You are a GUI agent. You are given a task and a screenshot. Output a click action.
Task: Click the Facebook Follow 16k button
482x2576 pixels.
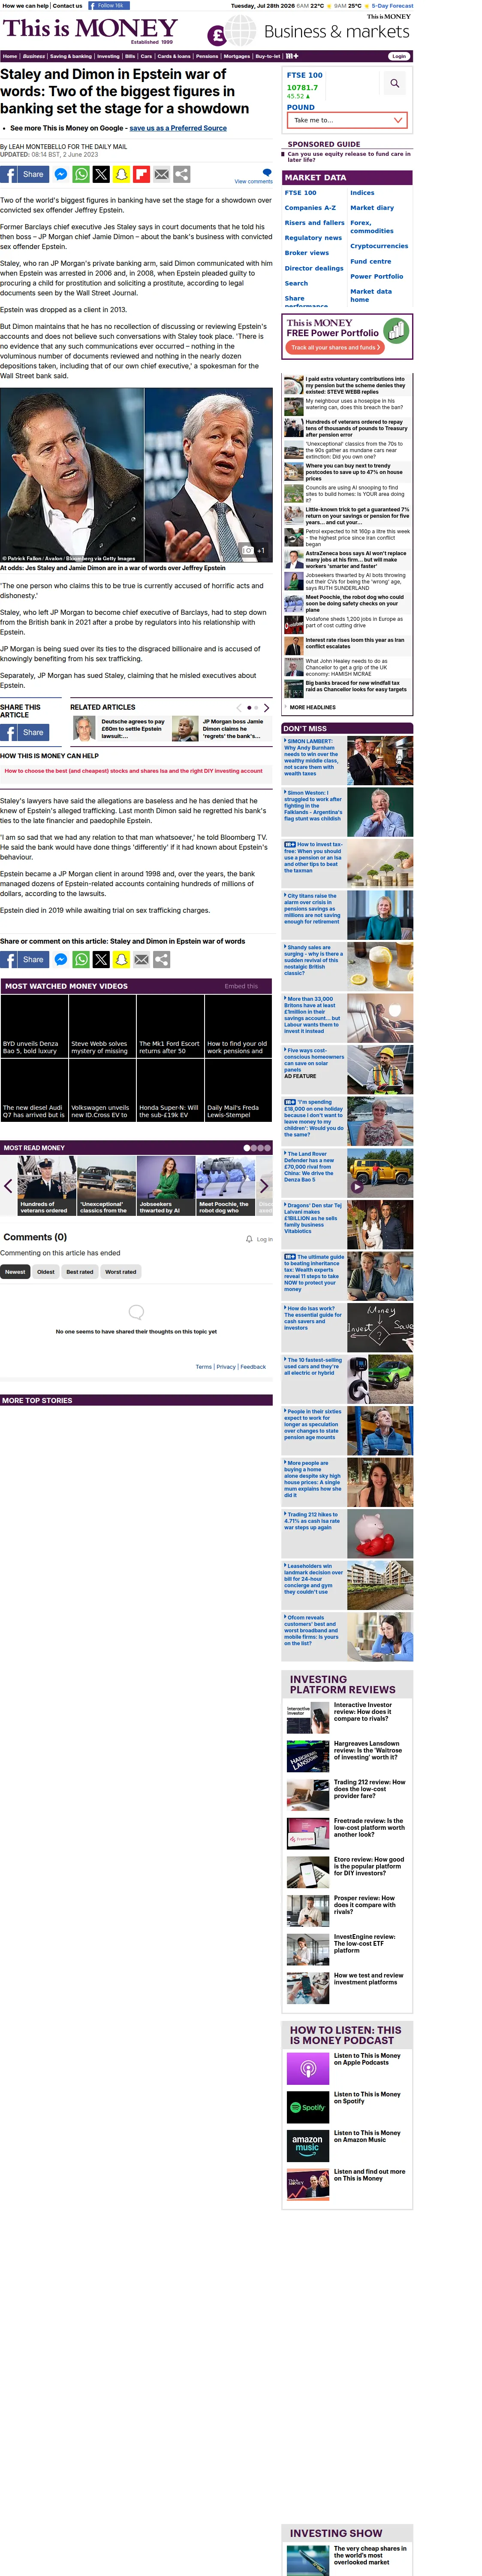pyautogui.click(x=109, y=5)
